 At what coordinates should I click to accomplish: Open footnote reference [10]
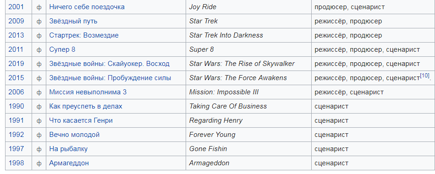(x=424, y=76)
